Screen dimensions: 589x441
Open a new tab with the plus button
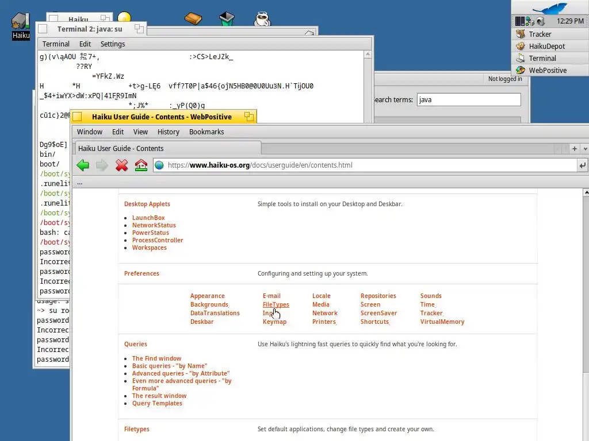pos(575,149)
